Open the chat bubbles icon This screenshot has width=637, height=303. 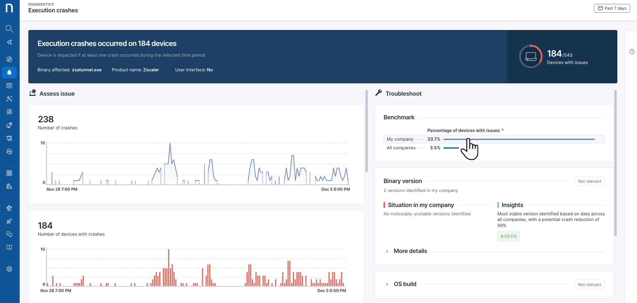[9, 234]
